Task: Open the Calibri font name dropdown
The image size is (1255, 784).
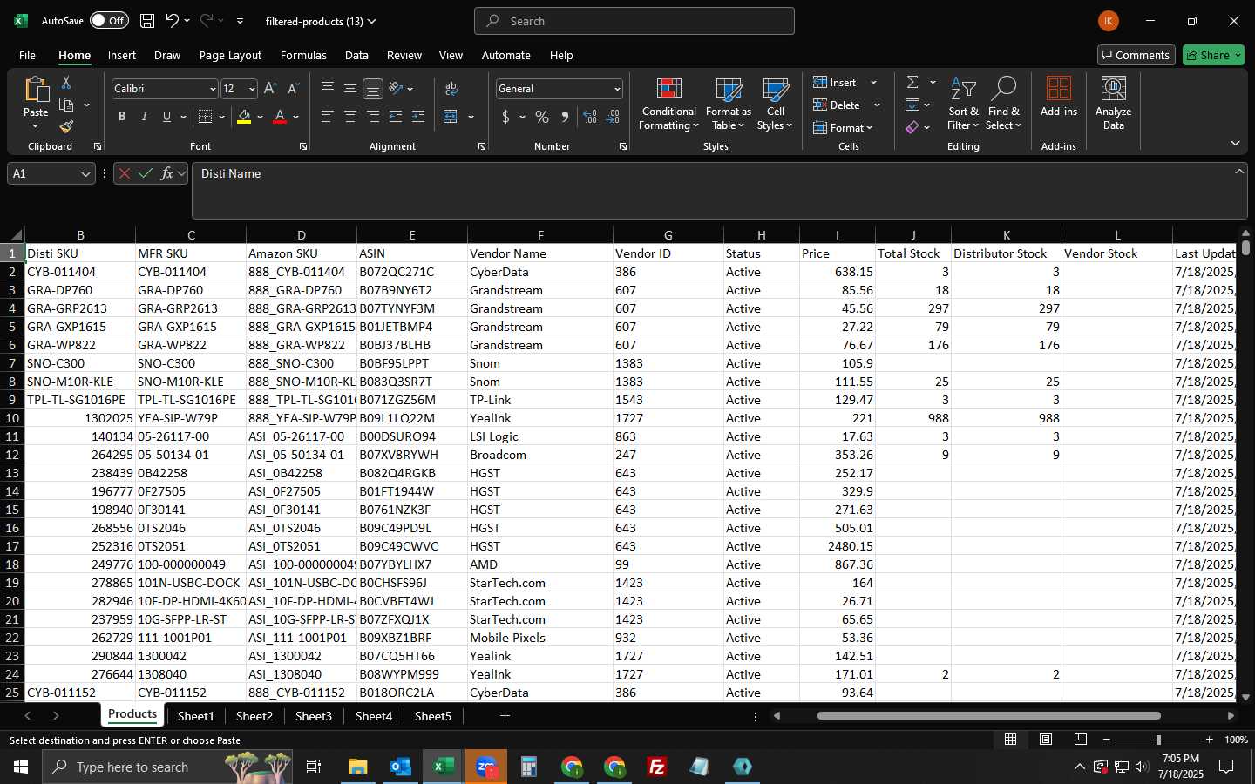Action: click(x=213, y=89)
